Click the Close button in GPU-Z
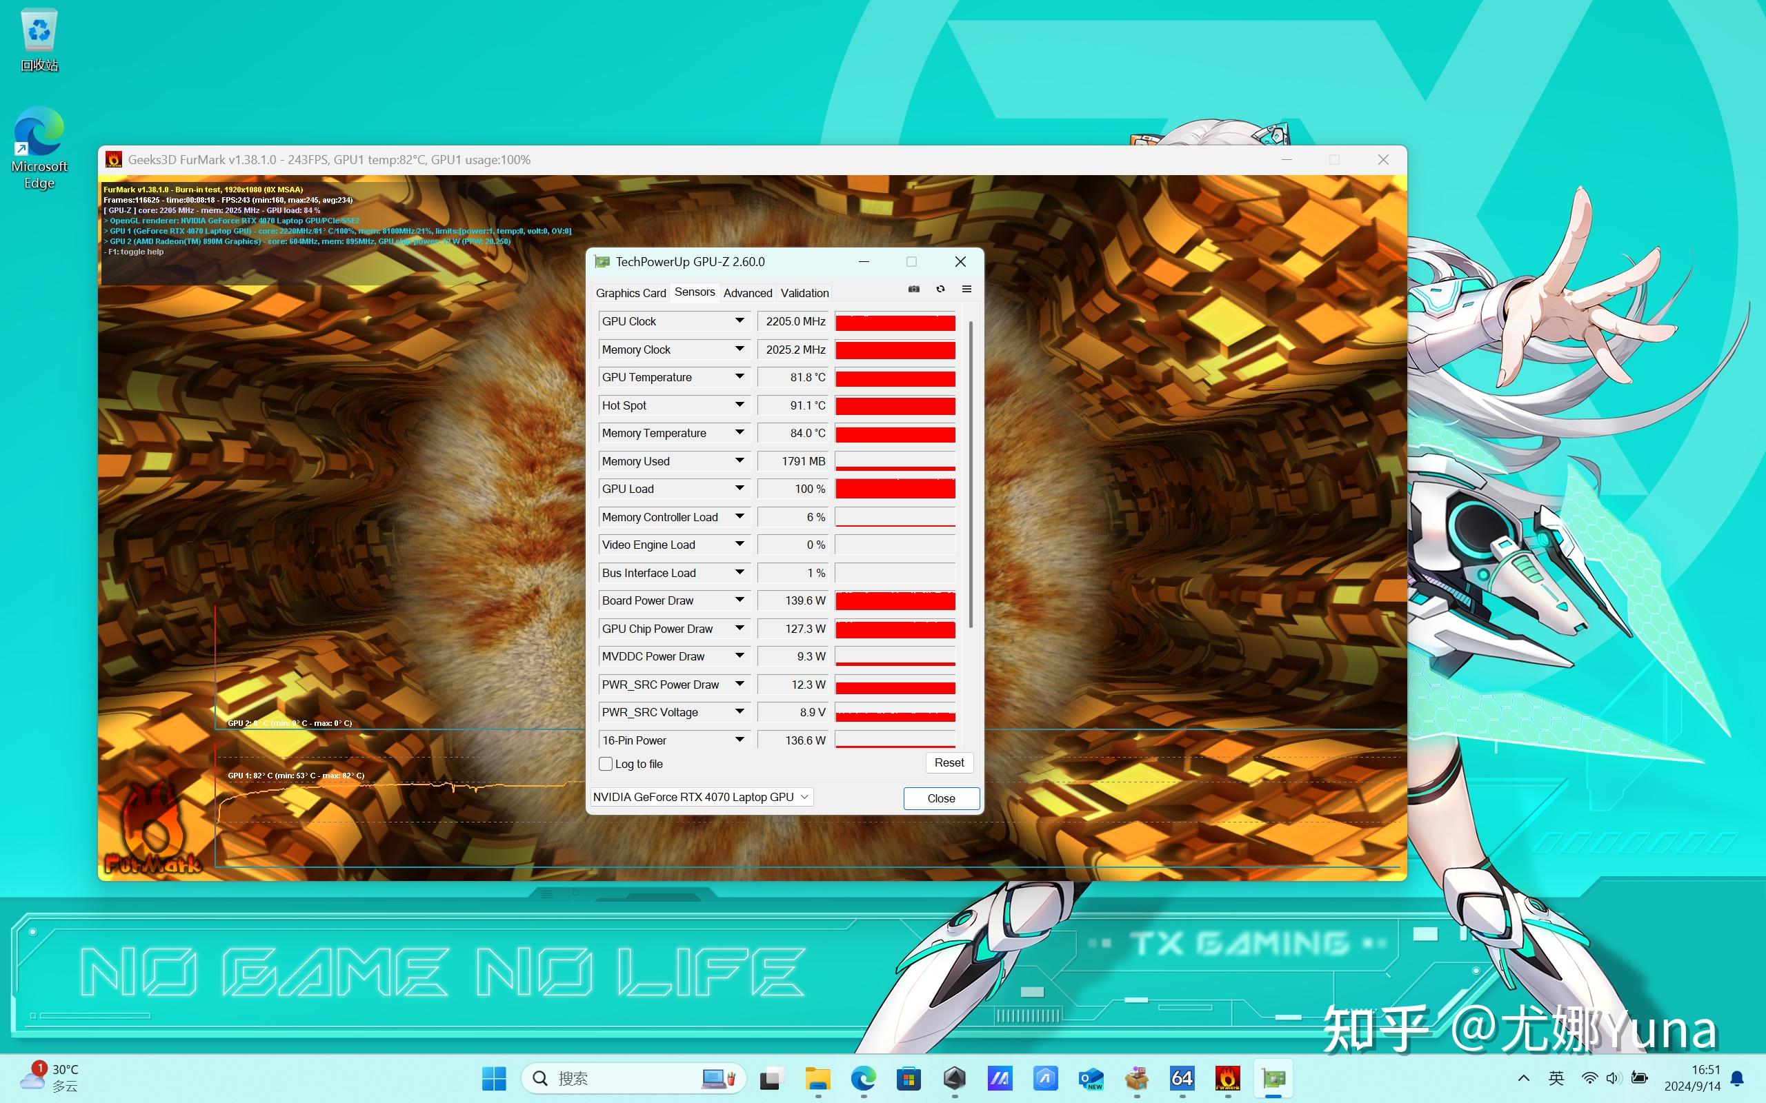 click(941, 797)
